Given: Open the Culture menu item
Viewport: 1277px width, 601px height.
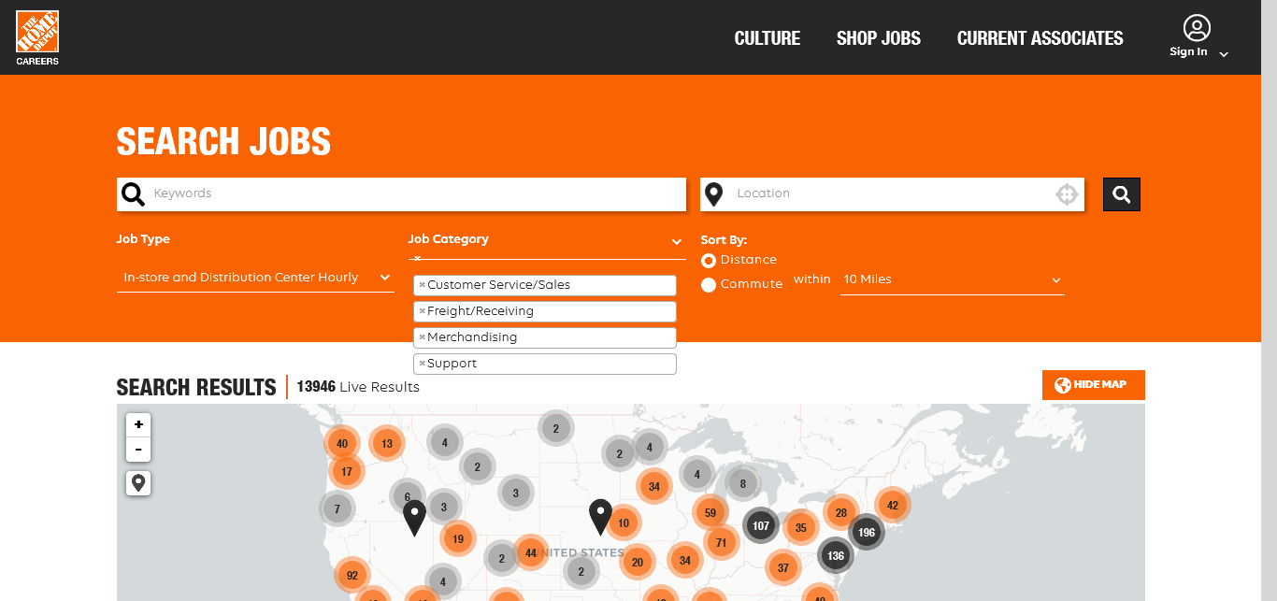Looking at the screenshot, I should [767, 38].
